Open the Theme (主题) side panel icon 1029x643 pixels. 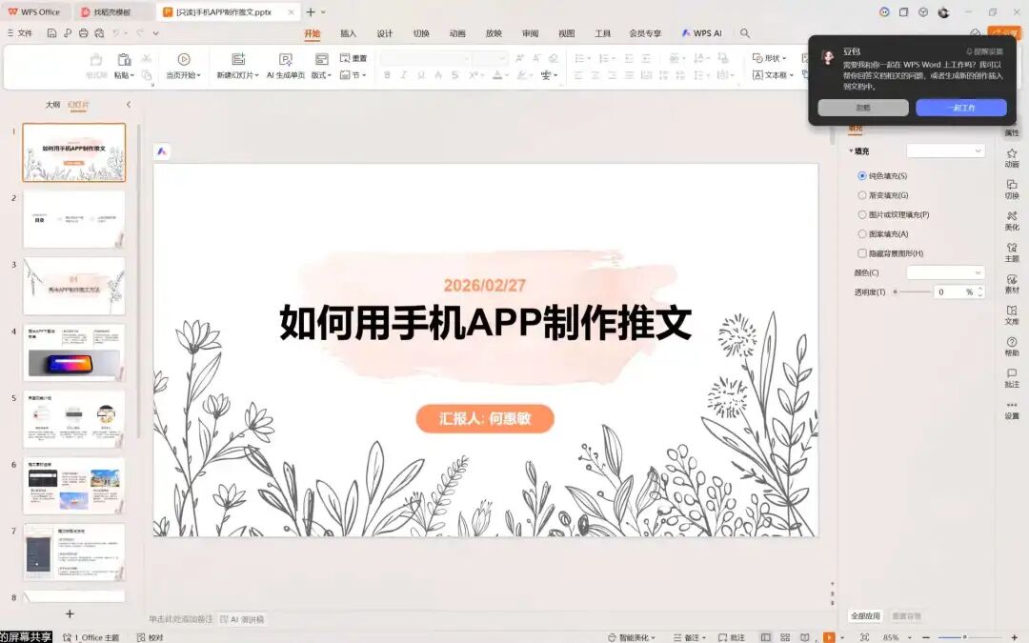click(1012, 251)
